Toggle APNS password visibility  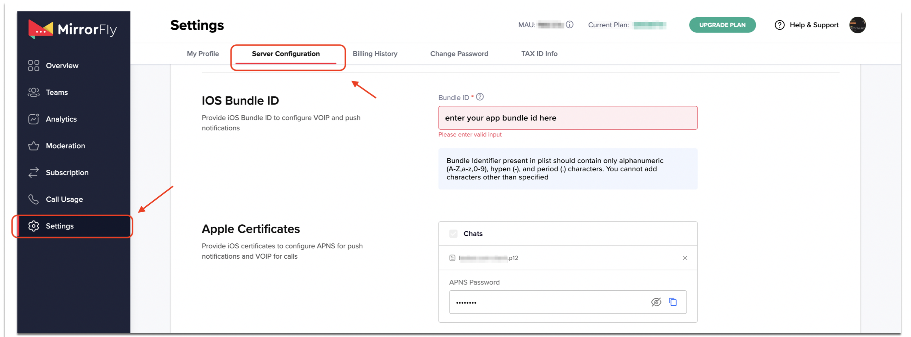pyautogui.click(x=656, y=302)
